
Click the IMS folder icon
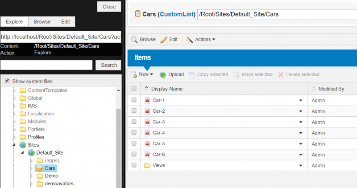coord(23,106)
